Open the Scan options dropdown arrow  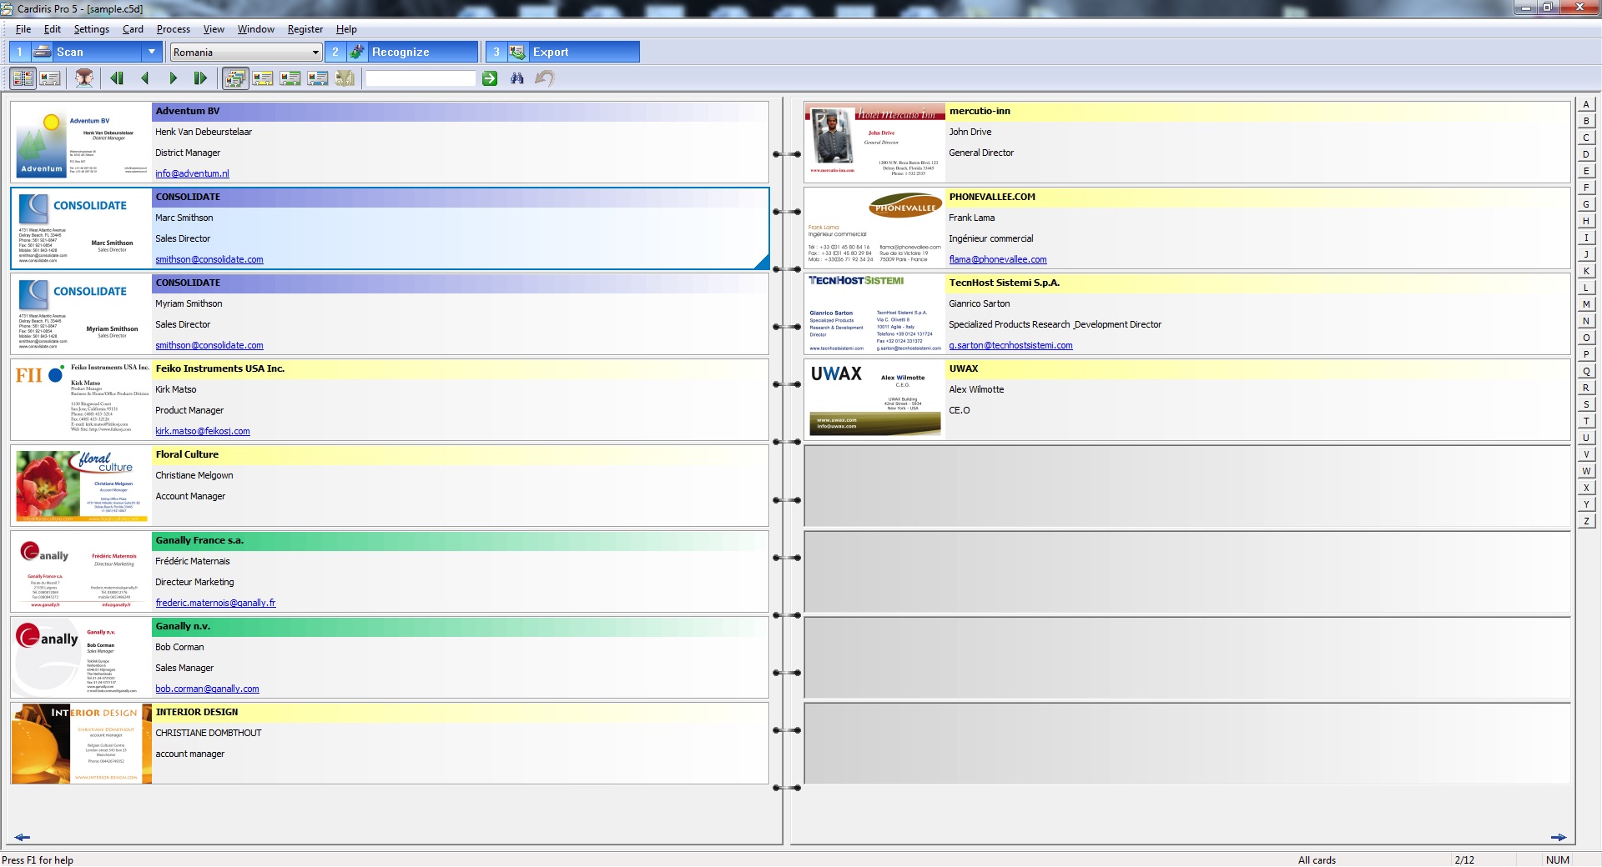point(151,52)
